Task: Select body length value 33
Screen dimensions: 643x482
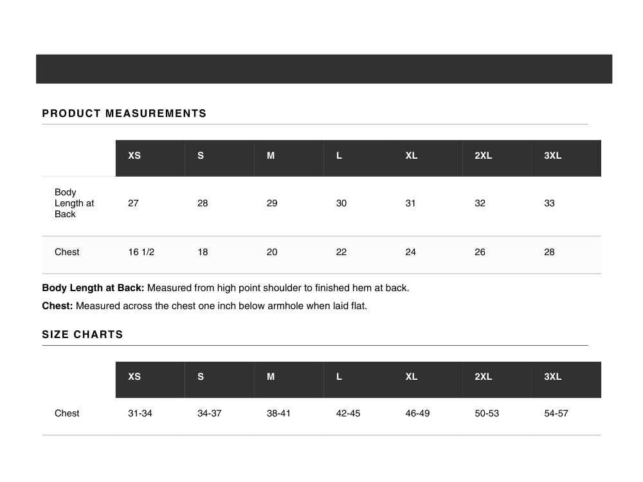Action: [549, 203]
